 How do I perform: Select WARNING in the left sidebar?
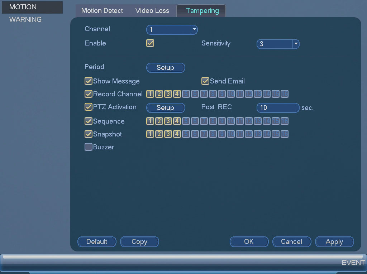(x=25, y=19)
